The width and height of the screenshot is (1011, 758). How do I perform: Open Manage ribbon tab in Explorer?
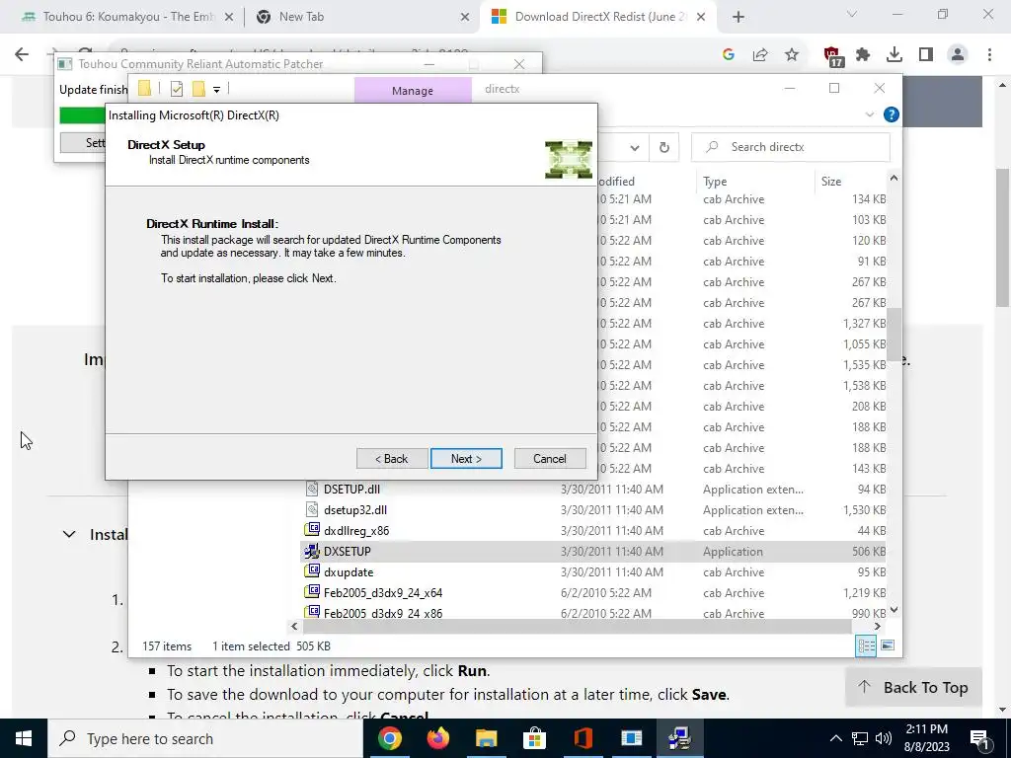coord(413,90)
